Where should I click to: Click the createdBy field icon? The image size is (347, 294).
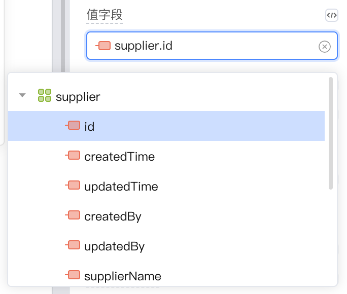point(73,215)
